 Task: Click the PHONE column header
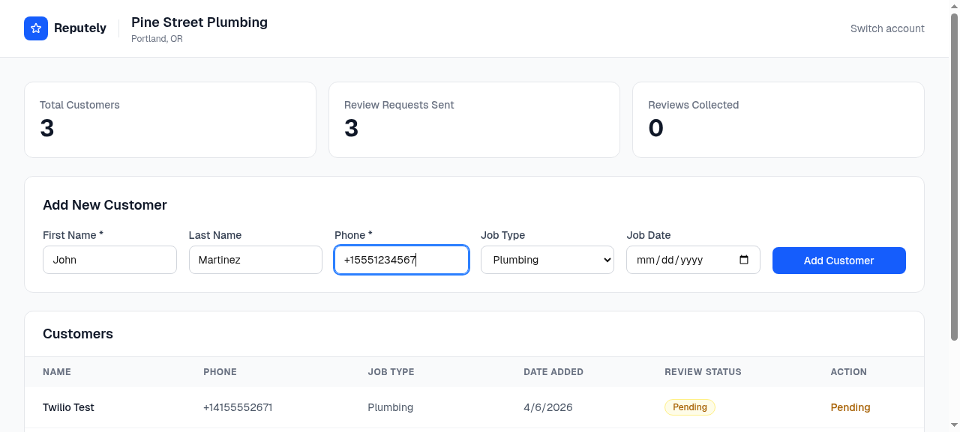220,372
